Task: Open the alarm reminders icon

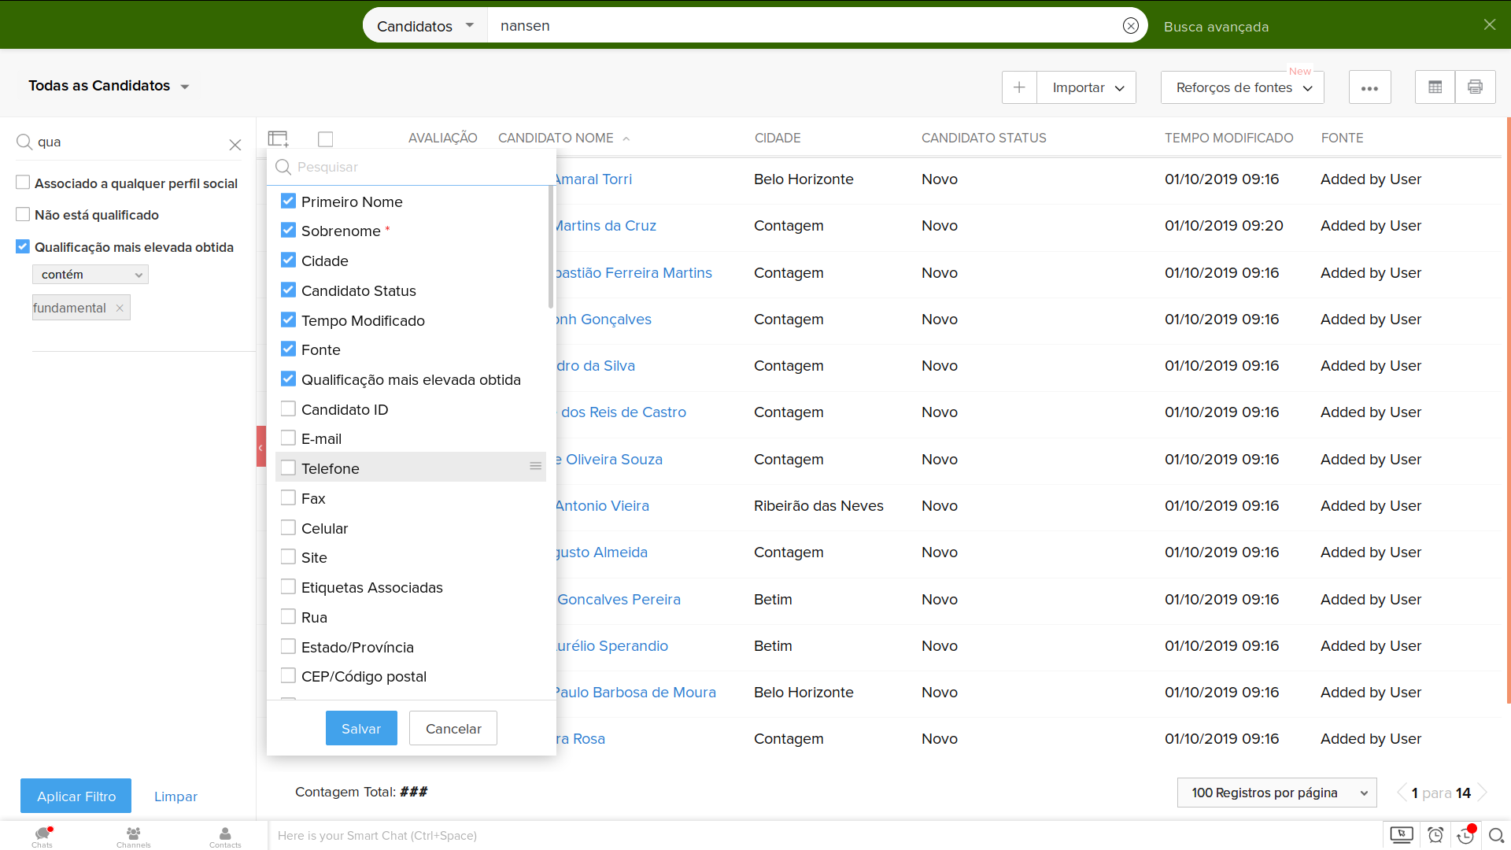Action: (1435, 835)
